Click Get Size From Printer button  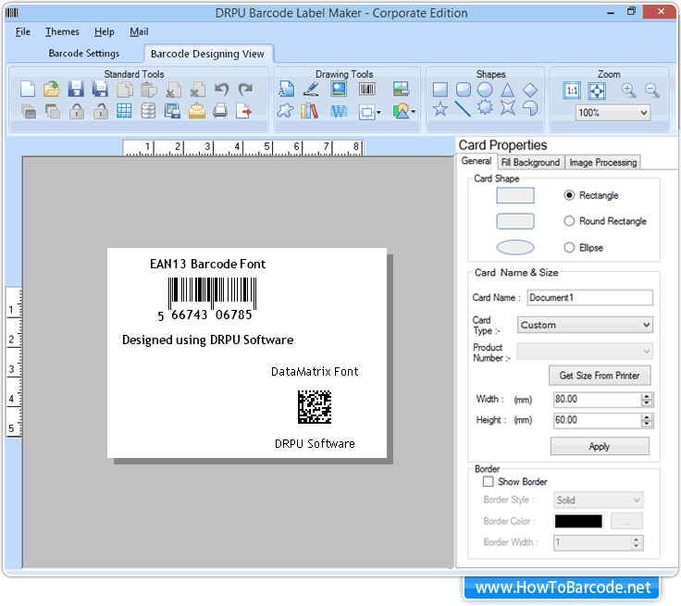click(600, 376)
